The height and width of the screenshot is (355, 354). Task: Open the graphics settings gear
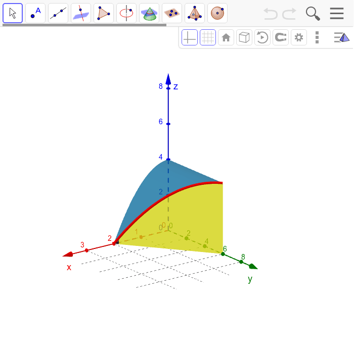coord(299,37)
